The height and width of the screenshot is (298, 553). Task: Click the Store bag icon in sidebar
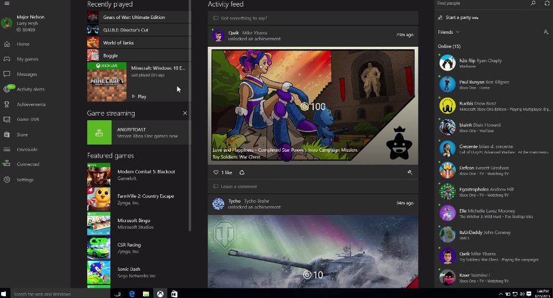pyautogui.click(x=7, y=134)
